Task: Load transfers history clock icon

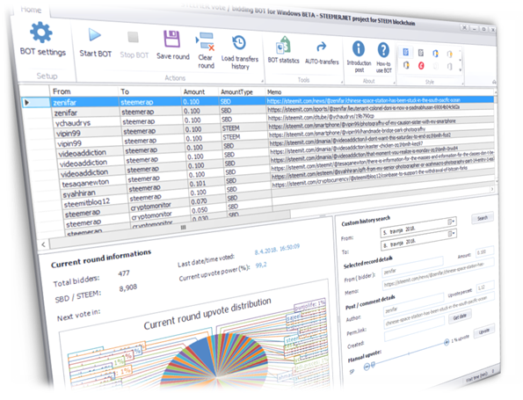Action: [239, 43]
